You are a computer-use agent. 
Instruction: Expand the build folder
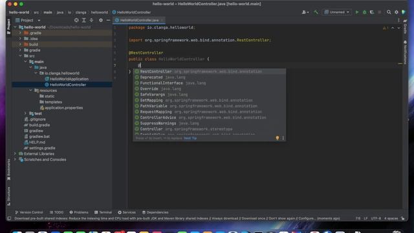(20, 45)
